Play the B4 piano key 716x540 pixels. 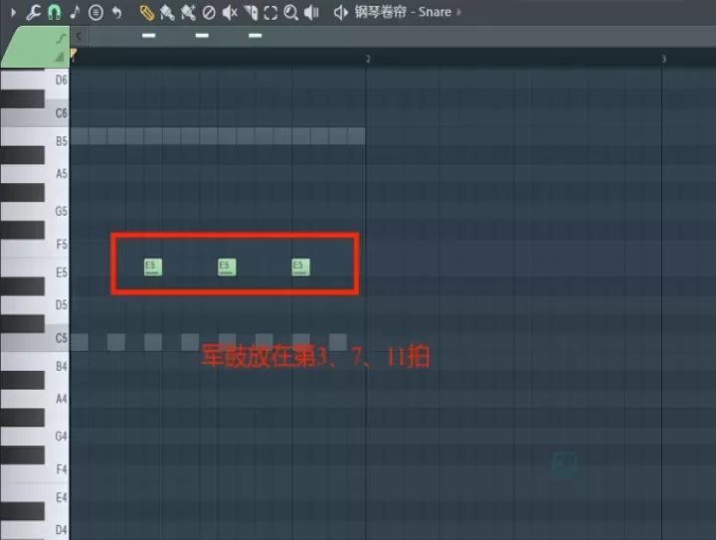(x=57, y=366)
